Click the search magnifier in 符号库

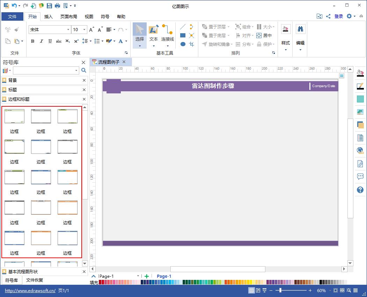(x=84, y=70)
